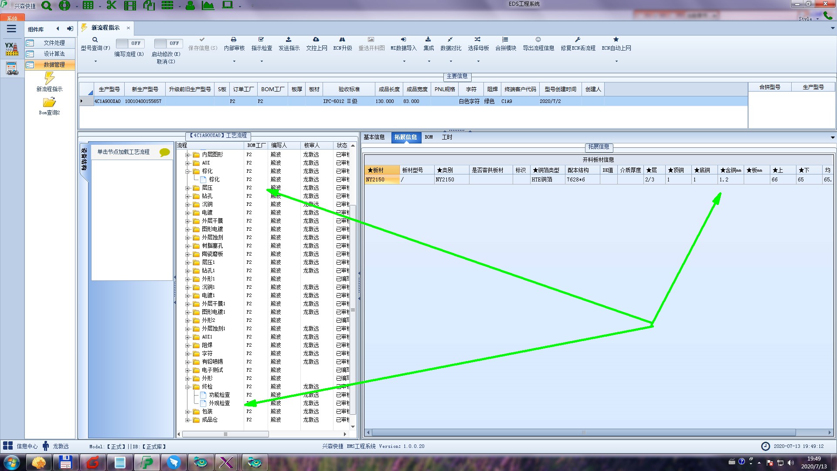Switch to the BOM tab
The width and height of the screenshot is (837, 471).
[x=429, y=137]
